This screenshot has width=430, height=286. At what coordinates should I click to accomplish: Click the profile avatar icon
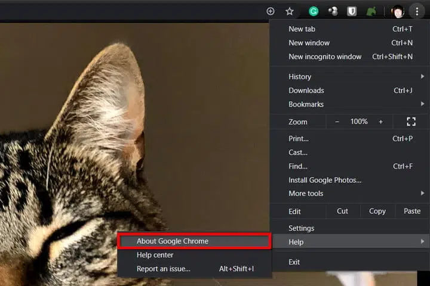(398, 11)
